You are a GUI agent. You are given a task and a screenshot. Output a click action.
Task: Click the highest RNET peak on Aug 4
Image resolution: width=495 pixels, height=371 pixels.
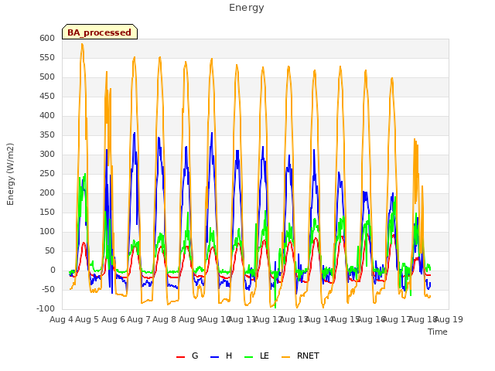pos(82,44)
